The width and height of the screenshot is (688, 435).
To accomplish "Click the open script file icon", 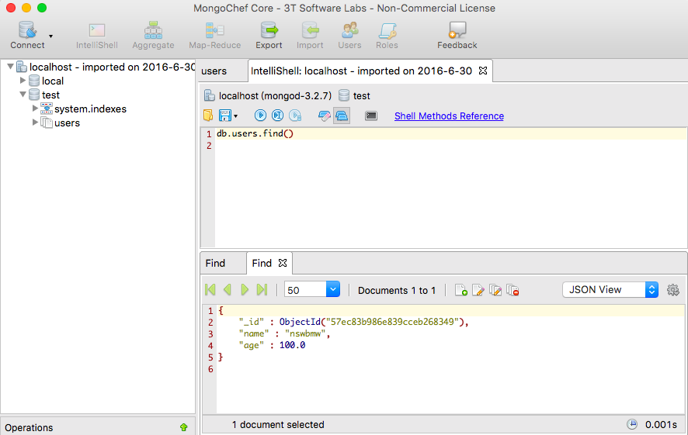I will point(208,116).
